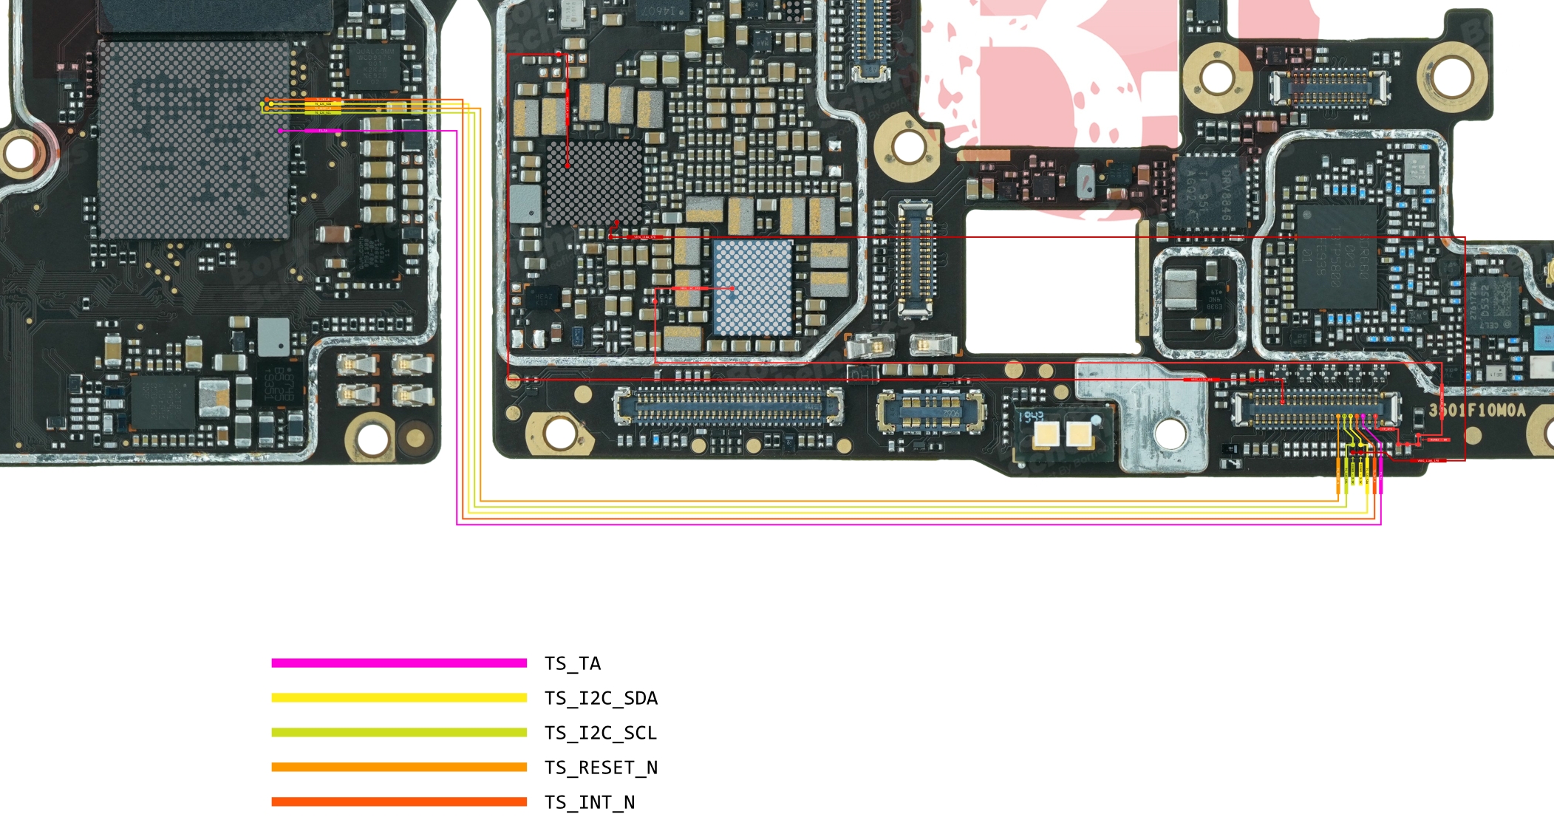Select the TS_RESET_N text label
The height and width of the screenshot is (834, 1554).
601,768
